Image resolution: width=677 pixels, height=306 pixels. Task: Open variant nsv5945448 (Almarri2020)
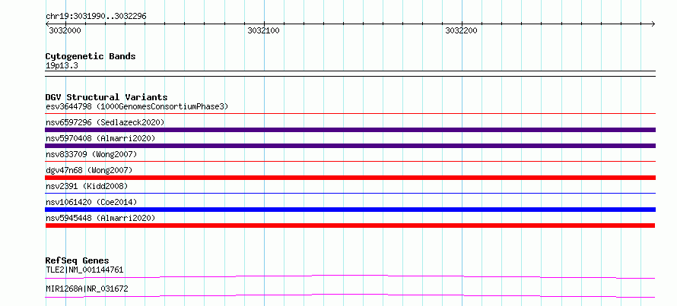pyautogui.click(x=100, y=218)
